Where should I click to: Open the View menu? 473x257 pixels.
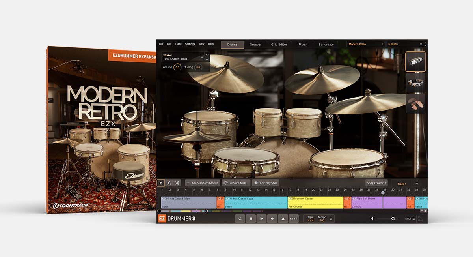(201, 44)
